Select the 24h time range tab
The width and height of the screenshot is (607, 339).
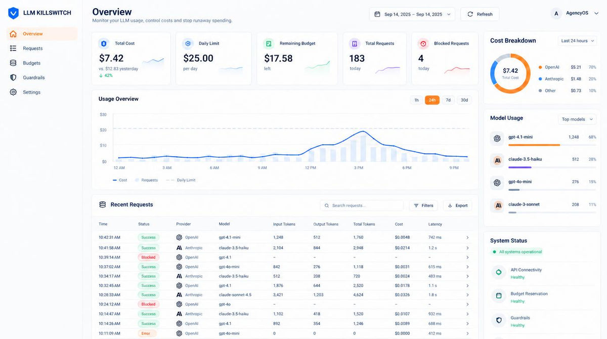[432, 100]
